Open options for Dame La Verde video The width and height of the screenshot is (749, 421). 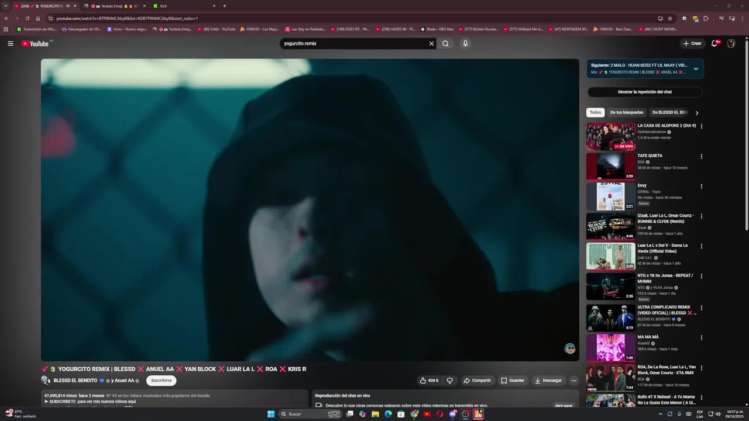point(701,246)
